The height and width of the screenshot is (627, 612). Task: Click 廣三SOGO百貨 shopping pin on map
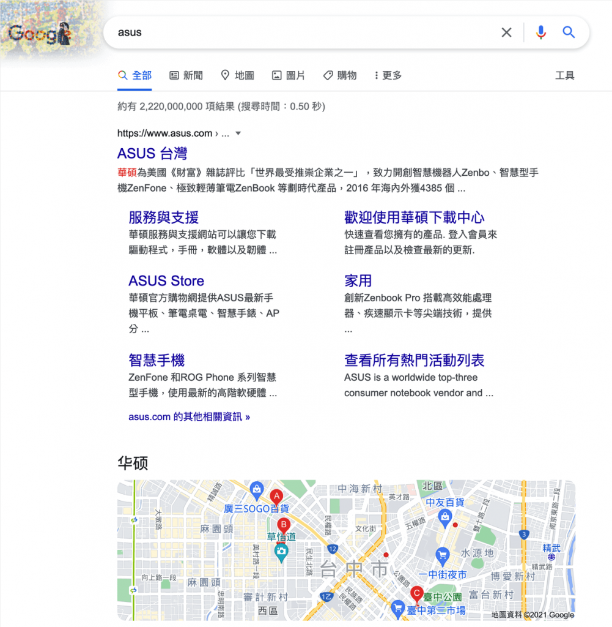pos(256,490)
